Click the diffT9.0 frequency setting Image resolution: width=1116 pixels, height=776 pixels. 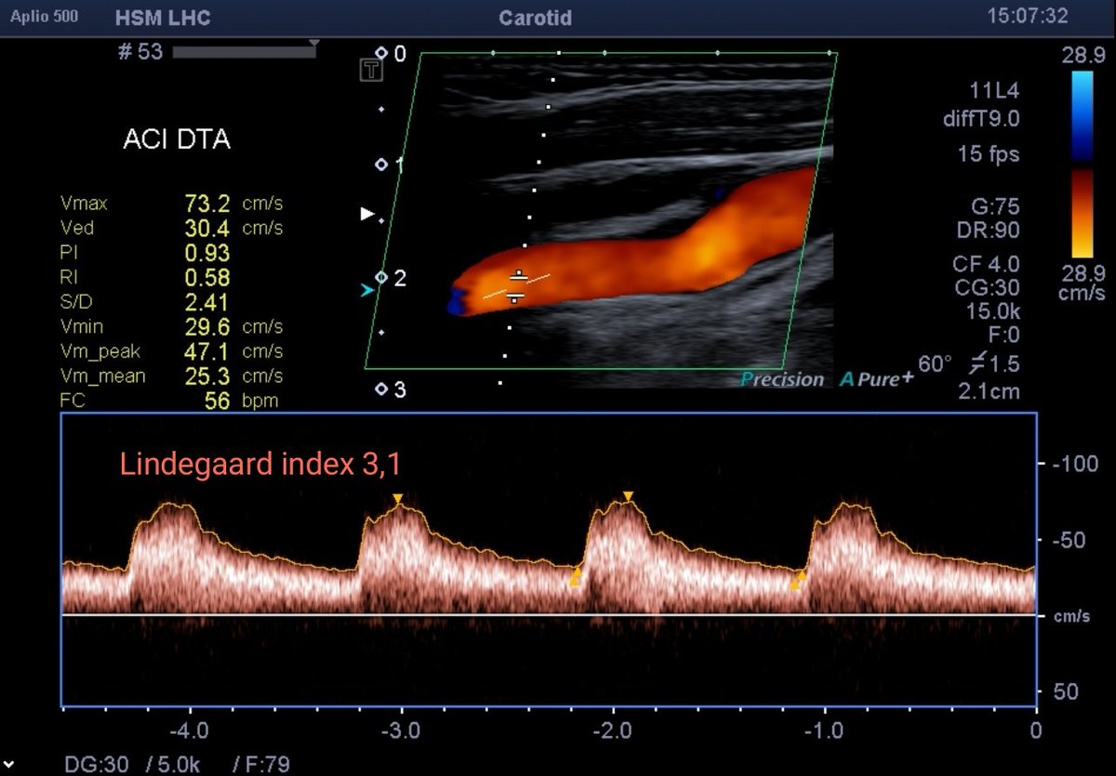[x=980, y=119]
